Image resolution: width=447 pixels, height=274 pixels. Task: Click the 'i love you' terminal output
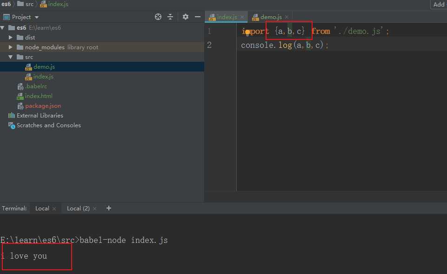tap(24, 256)
